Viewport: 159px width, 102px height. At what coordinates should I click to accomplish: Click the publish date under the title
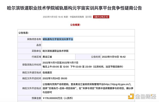point(53,17)
